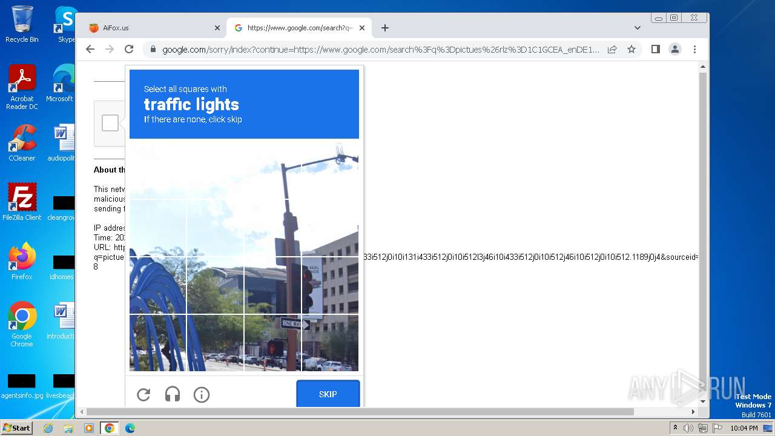This screenshot has height=436, width=775.
Task: Close the google.com search tab
Action: 362,28
